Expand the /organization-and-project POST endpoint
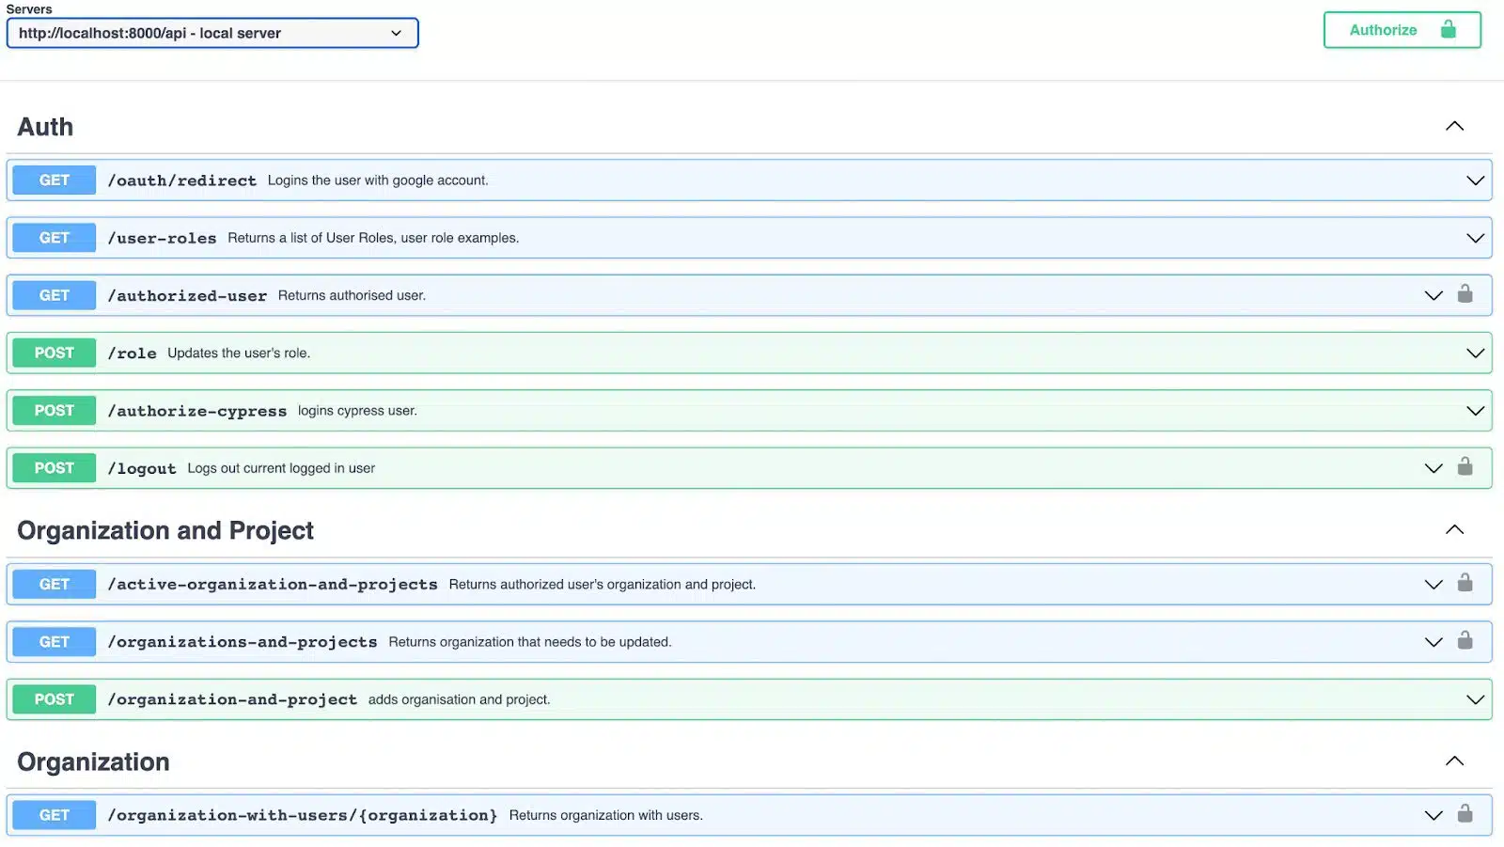Viewport: 1504px width, 847px height. [1475, 698]
